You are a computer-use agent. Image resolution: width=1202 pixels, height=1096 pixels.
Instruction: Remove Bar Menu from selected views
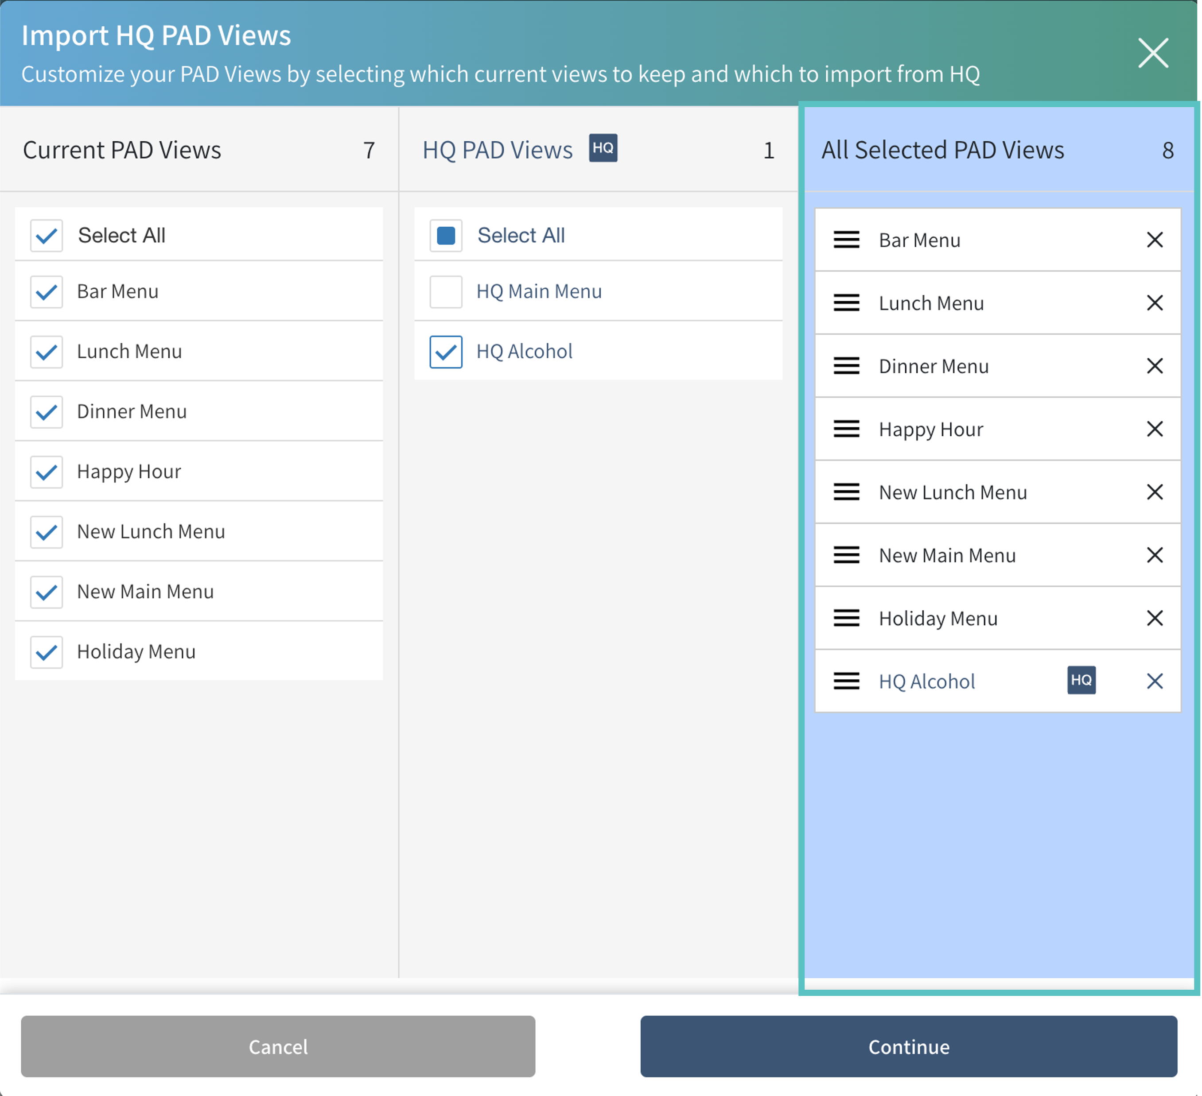click(1154, 240)
